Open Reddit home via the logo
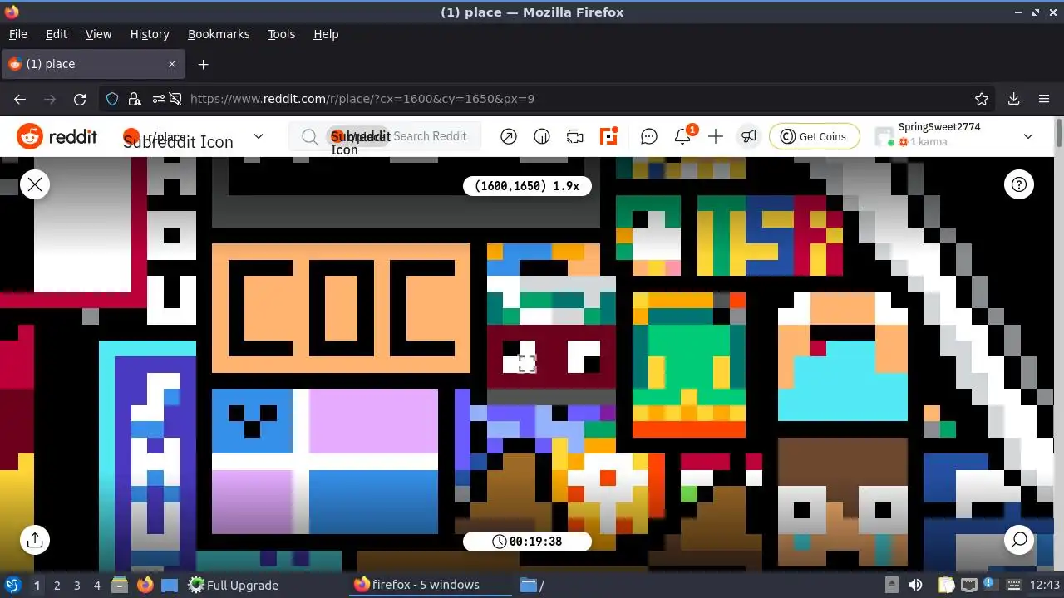 (57, 136)
